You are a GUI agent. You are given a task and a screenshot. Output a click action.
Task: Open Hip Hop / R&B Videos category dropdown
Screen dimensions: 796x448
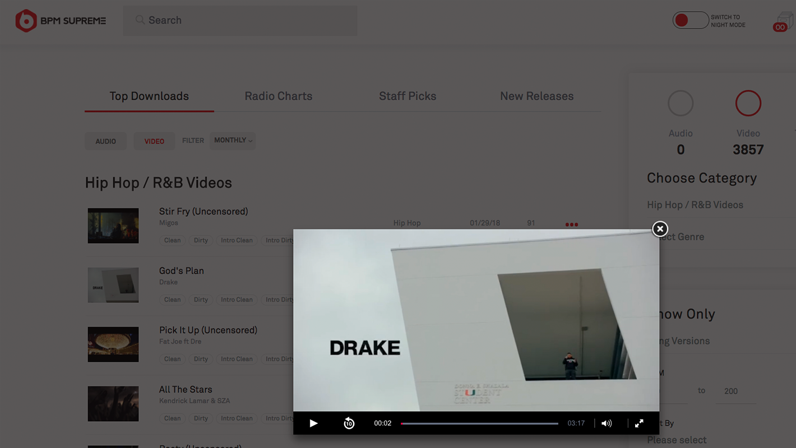click(695, 205)
